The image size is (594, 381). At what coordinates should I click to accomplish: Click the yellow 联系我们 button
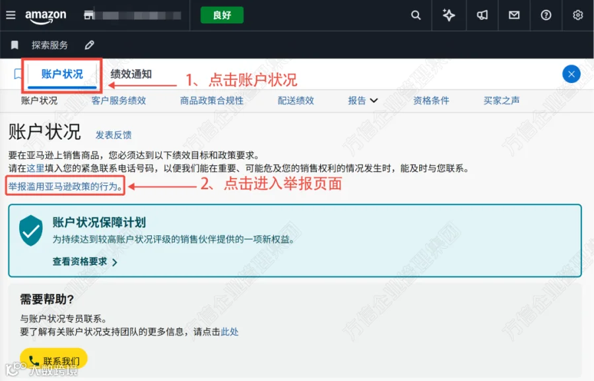tap(54, 359)
